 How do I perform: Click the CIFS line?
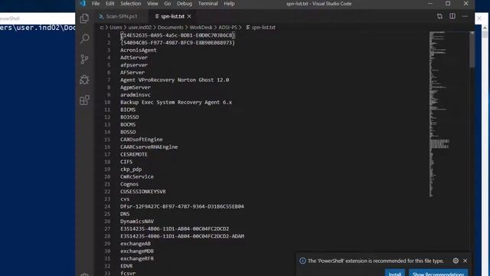[x=126, y=162]
